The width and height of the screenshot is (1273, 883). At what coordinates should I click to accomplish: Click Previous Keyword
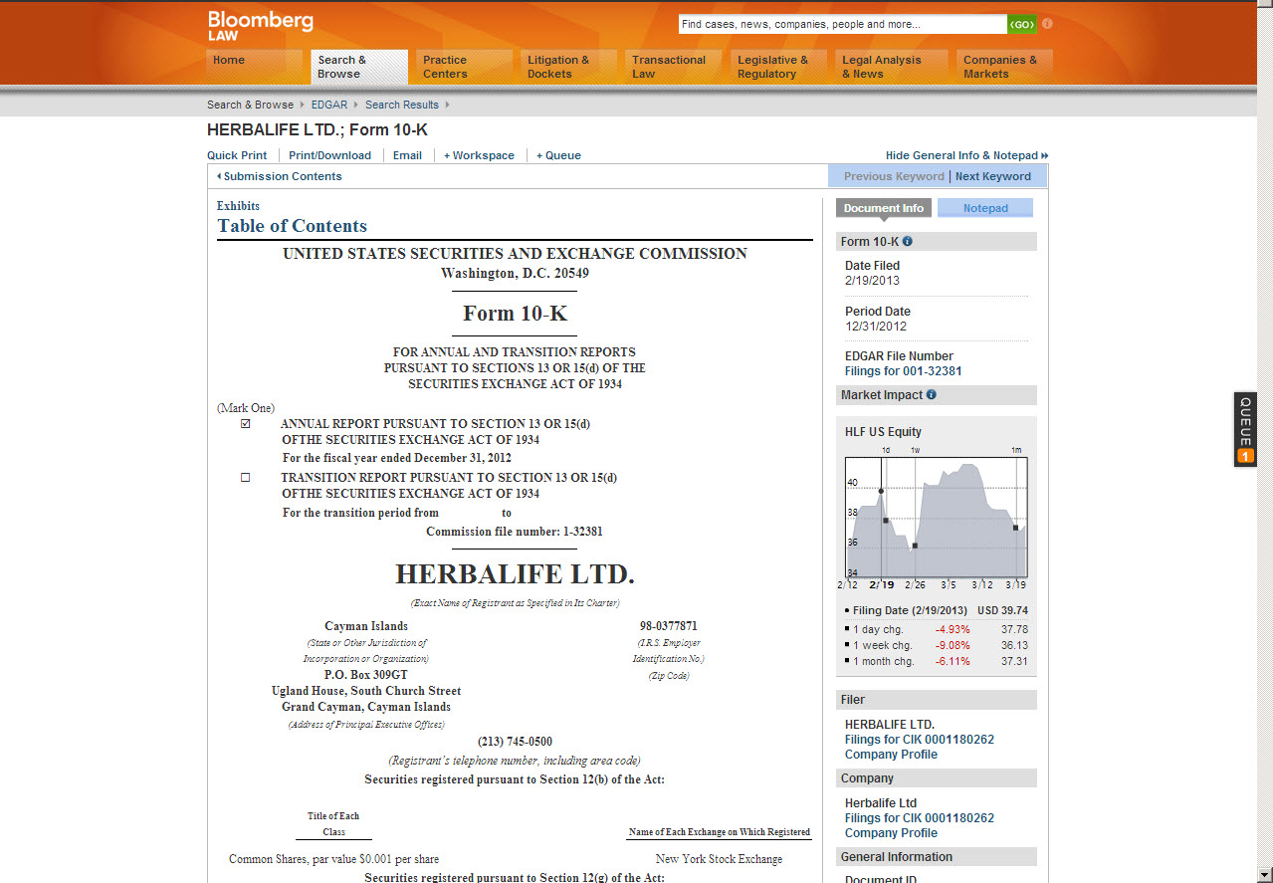[894, 176]
